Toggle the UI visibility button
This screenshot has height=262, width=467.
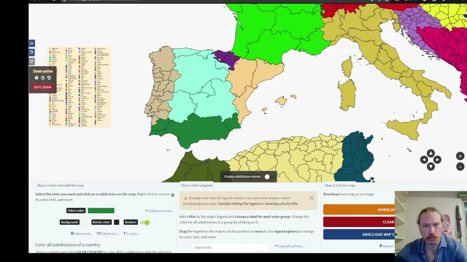point(32,43)
